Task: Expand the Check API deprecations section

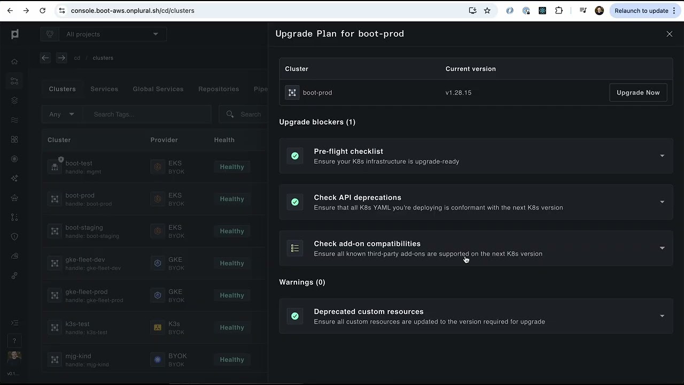Action: click(x=662, y=202)
